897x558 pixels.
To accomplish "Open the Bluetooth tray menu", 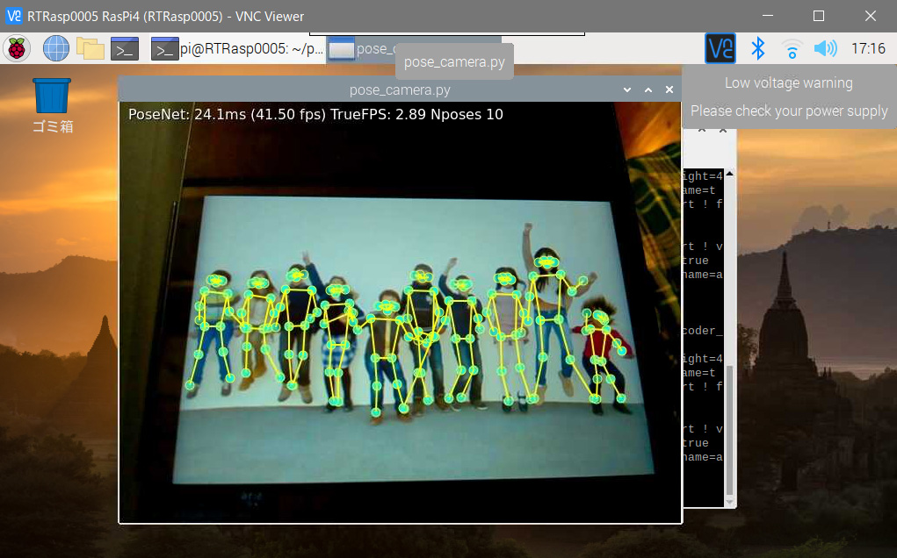I will (757, 48).
